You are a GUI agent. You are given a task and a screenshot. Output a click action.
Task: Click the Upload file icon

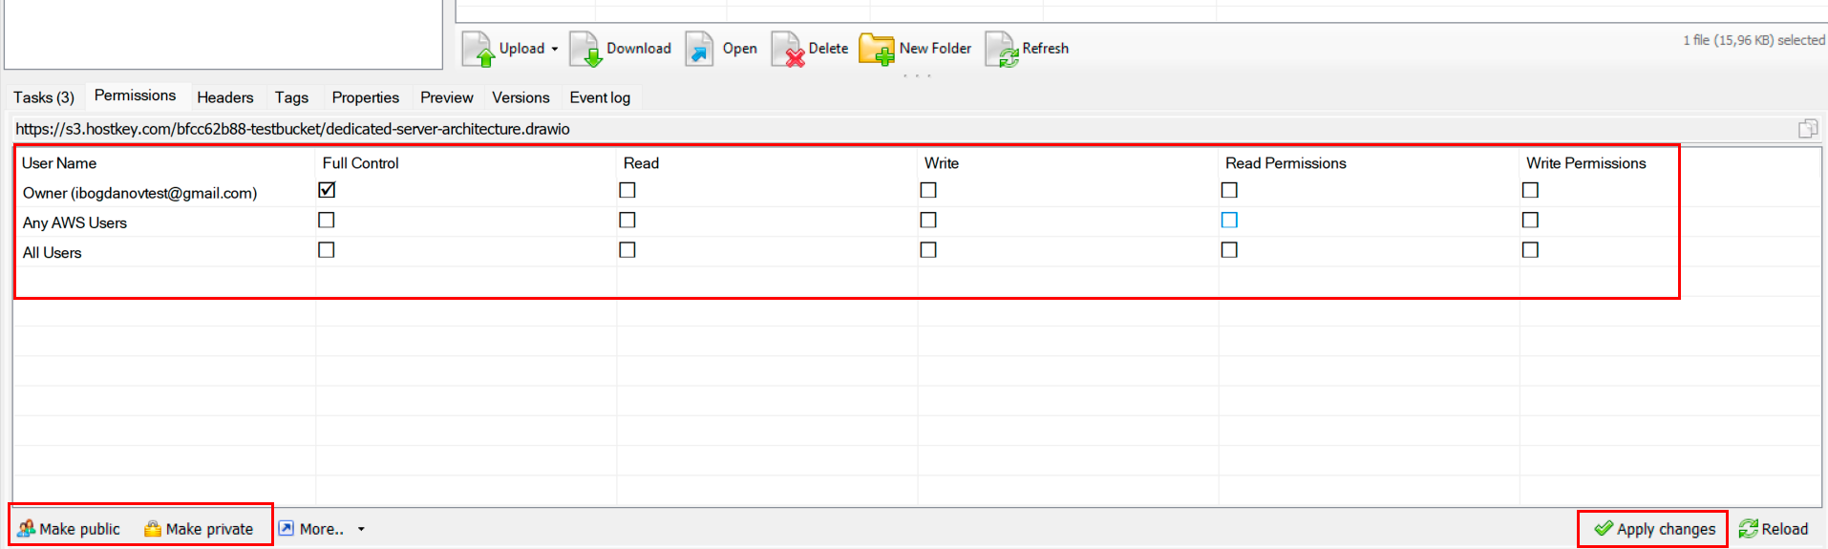478,49
